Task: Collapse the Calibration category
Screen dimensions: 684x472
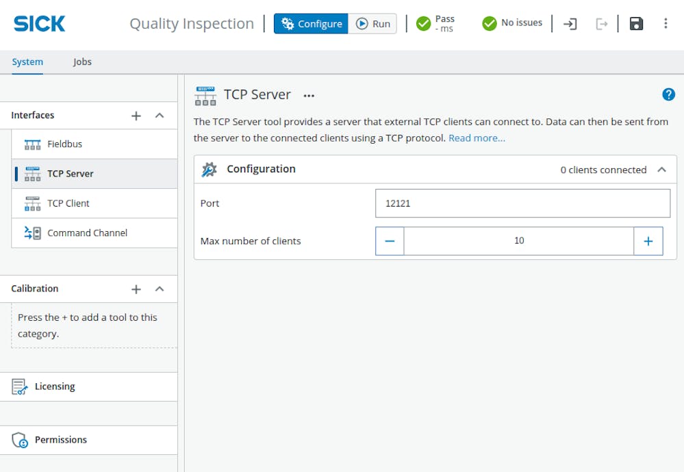Action: pyautogui.click(x=160, y=289)
